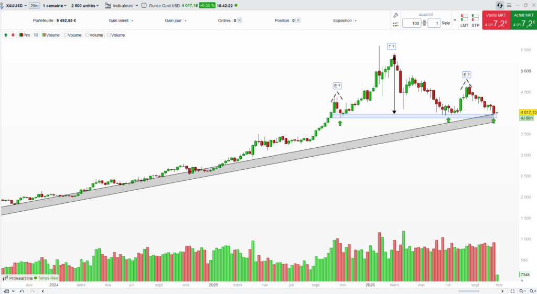Expand the Indicateurs dropdown arrow
537x294 pixels.
tap(137, 5)
